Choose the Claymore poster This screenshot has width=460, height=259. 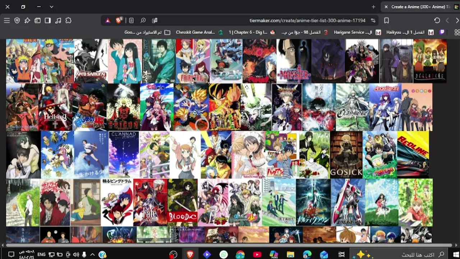tap(352, 107)
